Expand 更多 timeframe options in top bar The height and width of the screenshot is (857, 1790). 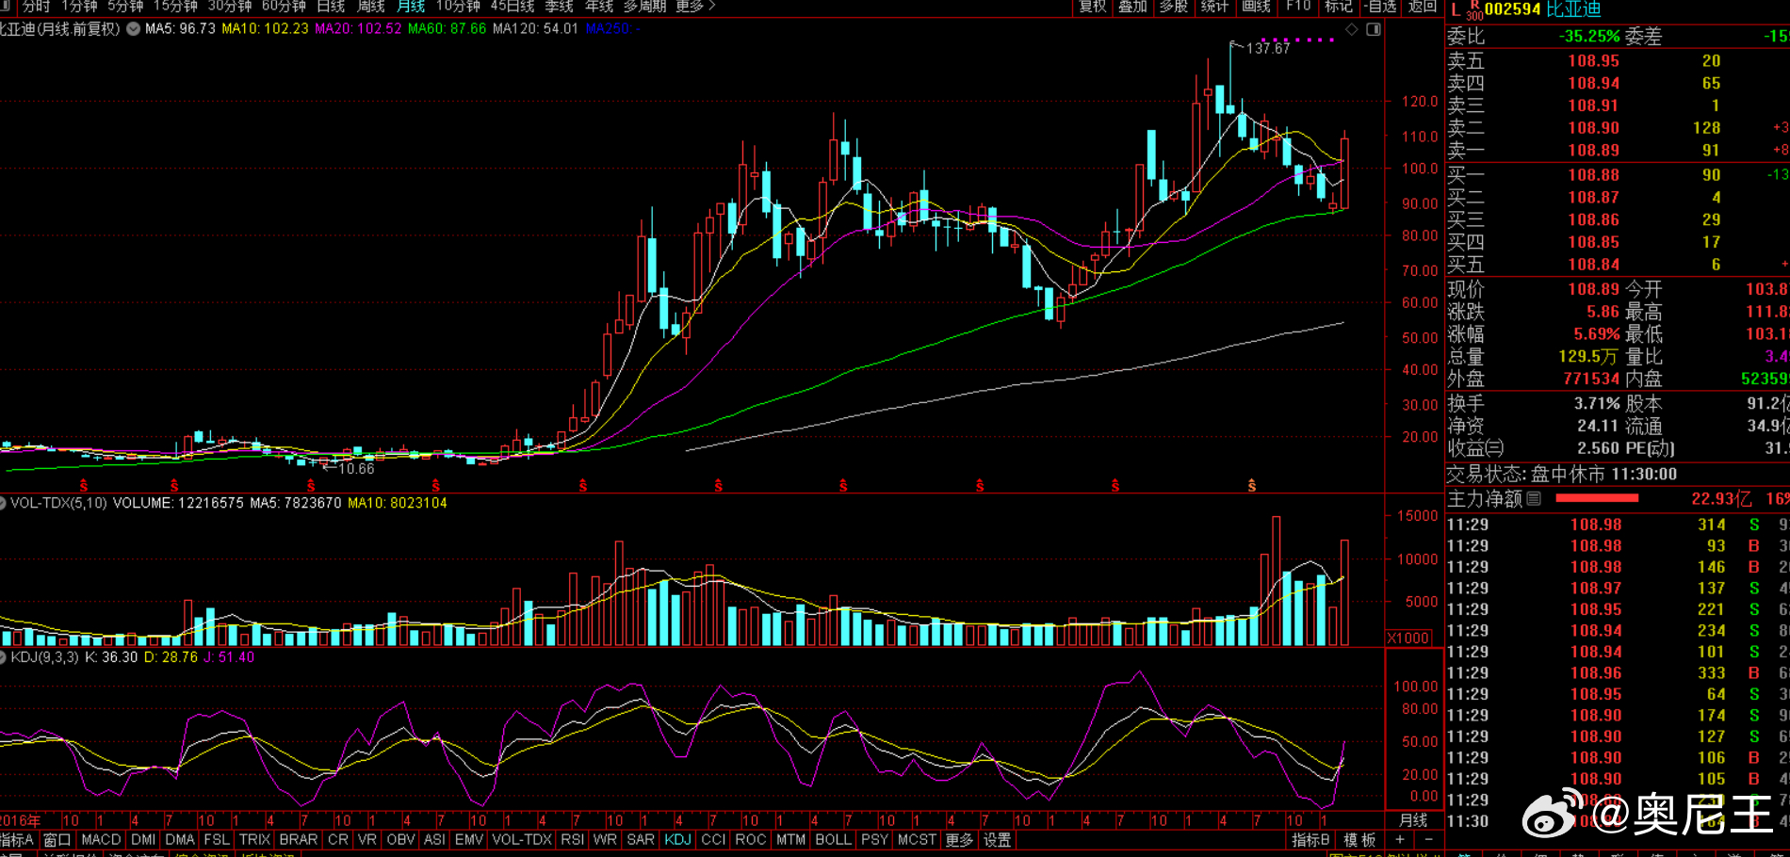coord(695,7)
